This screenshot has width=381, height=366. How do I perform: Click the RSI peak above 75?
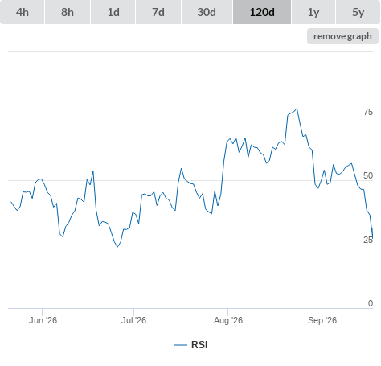[297, 109]
